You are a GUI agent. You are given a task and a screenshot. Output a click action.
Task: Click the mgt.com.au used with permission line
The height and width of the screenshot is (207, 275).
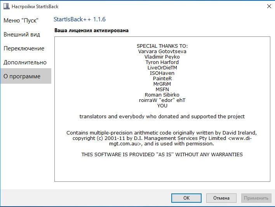(162, 144)
